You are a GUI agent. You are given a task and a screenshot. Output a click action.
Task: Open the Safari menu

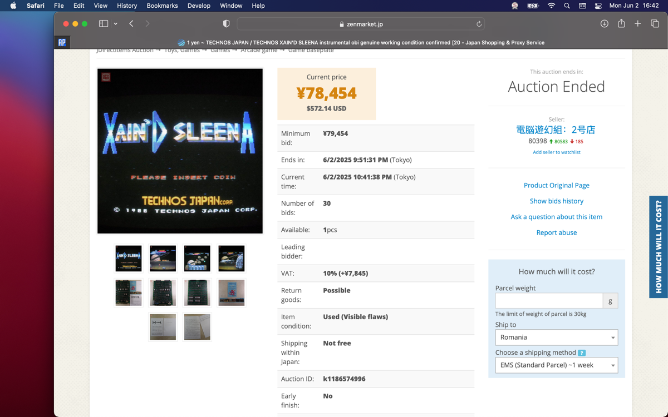click(x=36, y=6)
